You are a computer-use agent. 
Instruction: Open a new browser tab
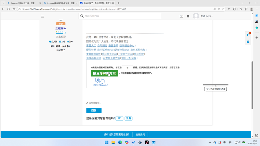[x=118, y=3]
